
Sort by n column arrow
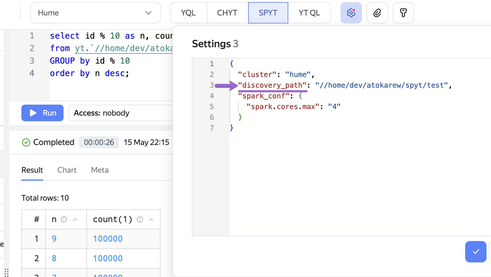(75, 219)
